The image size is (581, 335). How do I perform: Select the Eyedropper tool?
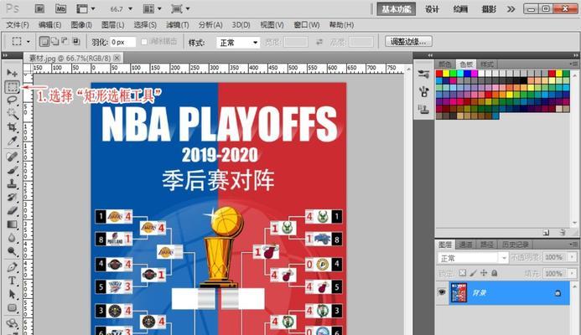[x=12, y=141]
